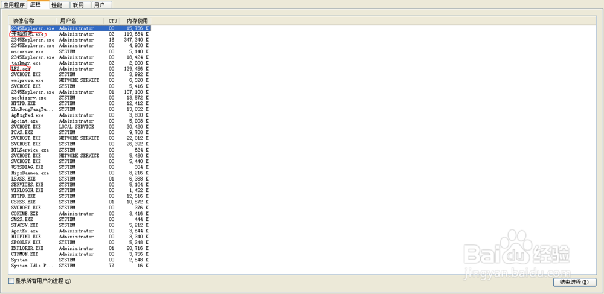Sort by 内存使用 column header
Screen dimensions: 604x294
tap(135, 21)
